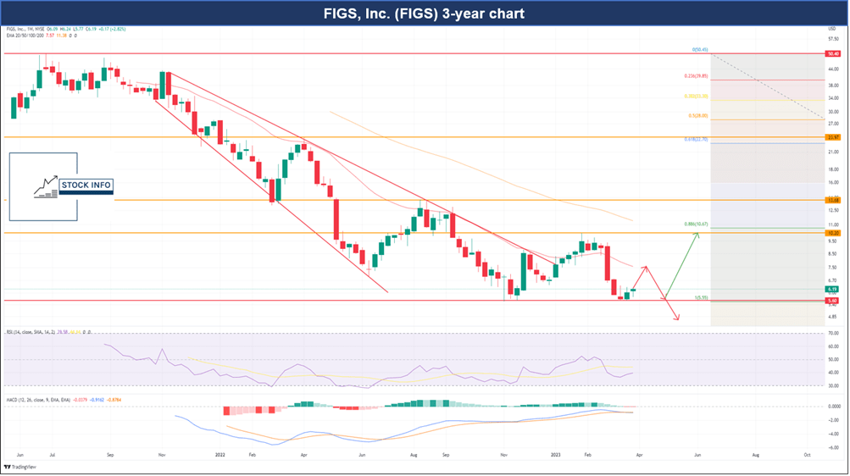Click the TradingView logo at bottom left
This screenshot has height=476, width=850.
coord(20,467)
